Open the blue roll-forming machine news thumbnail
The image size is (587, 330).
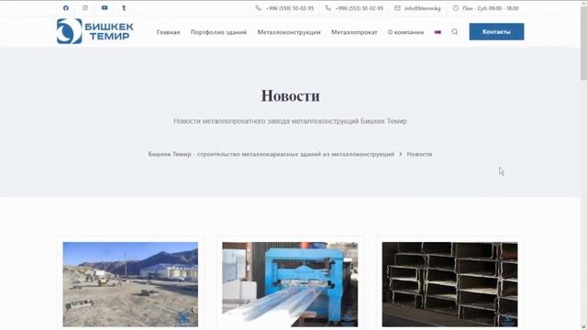coord(290,284)
